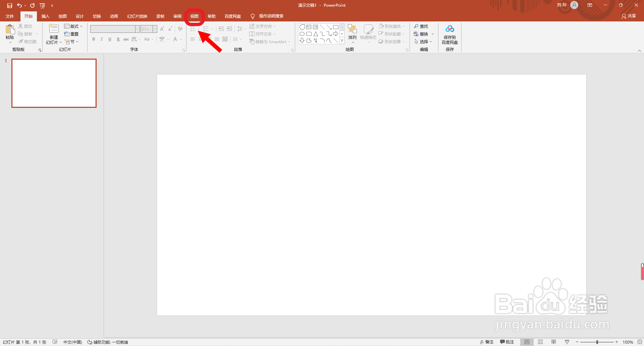Toggle strikethrough formatting
Screen dimensions: 644x346
[126, 39]
